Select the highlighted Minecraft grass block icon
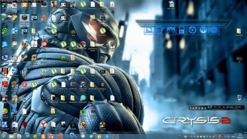The height and width of the screenshot is (139, 247). click(x=24, y=20)
